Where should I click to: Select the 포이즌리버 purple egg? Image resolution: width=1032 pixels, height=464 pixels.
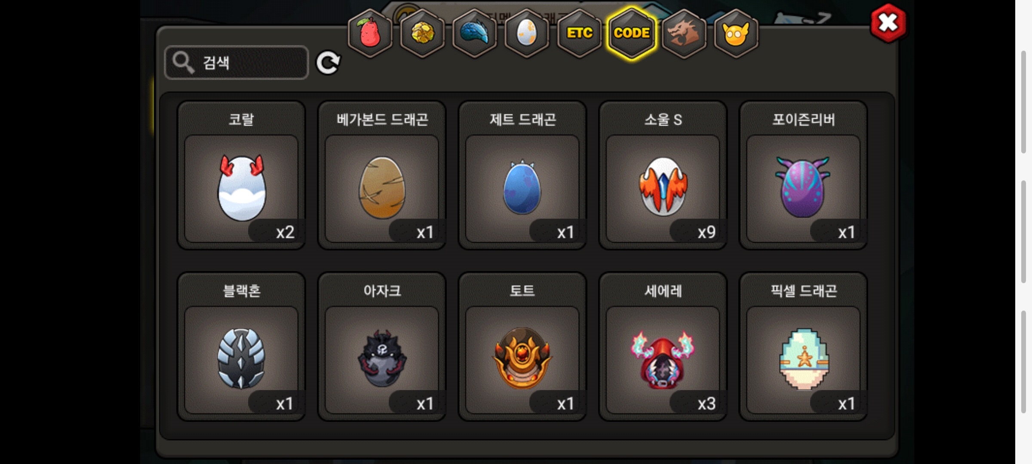click(x=803, y=175)
